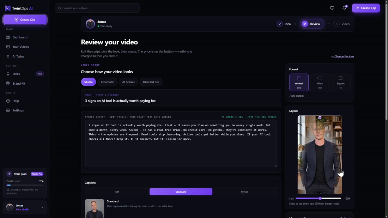The image size is (388, 218).
Task: Select the Studio look
Action: 88,82
